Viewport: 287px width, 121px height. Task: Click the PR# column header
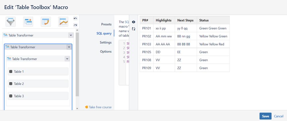[147, 20]
